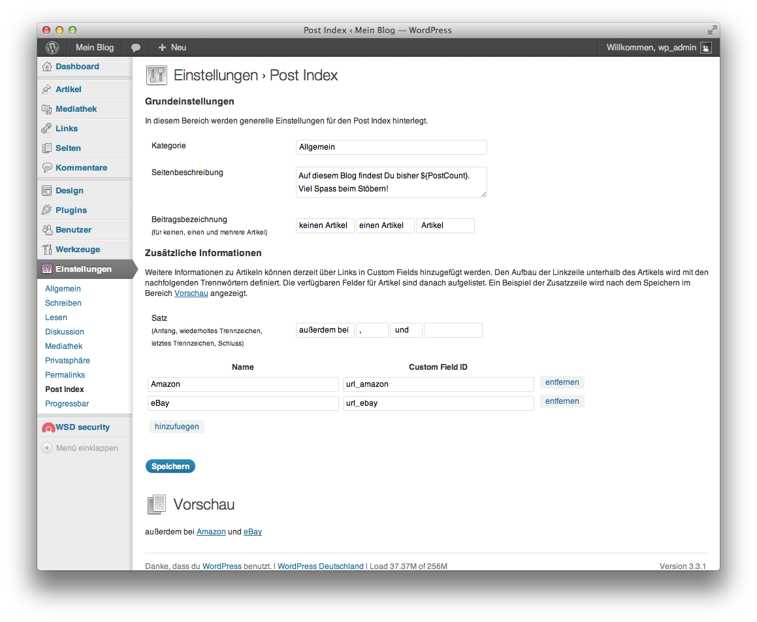This screenshot has width=757, height=622.
Task: Click the Einstellungen settings icon in sidebar
Action: pyautogui.click(x=47, y=269)
